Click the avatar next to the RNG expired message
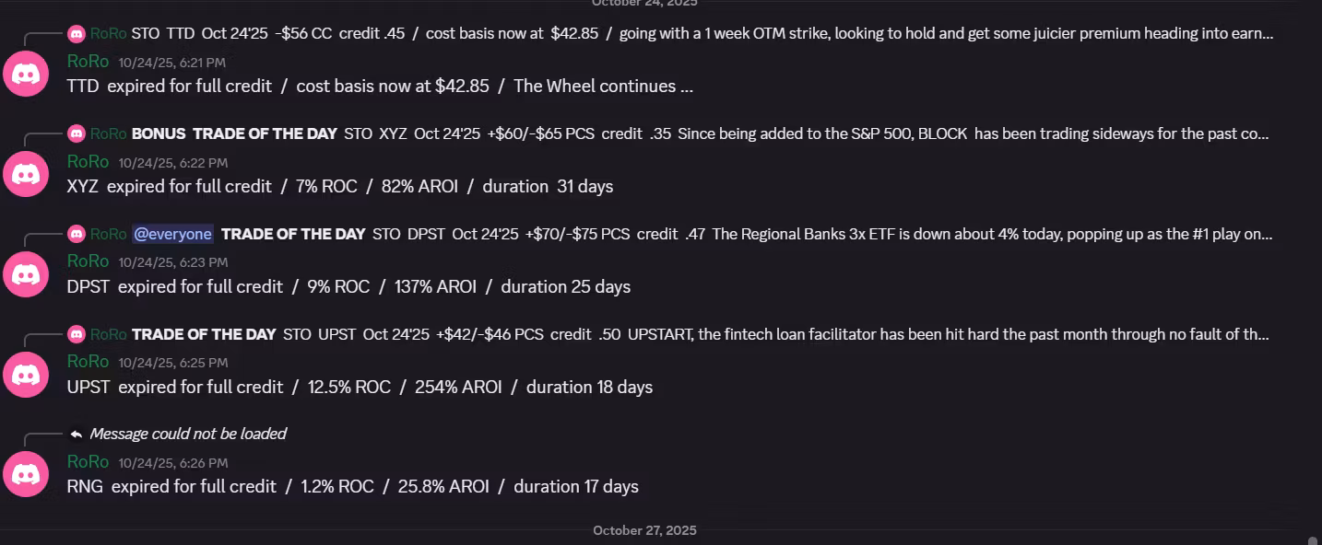Image resolution: width=1322 pixels, height=545 pixels. pyautogui.click(x=26, y=474)
